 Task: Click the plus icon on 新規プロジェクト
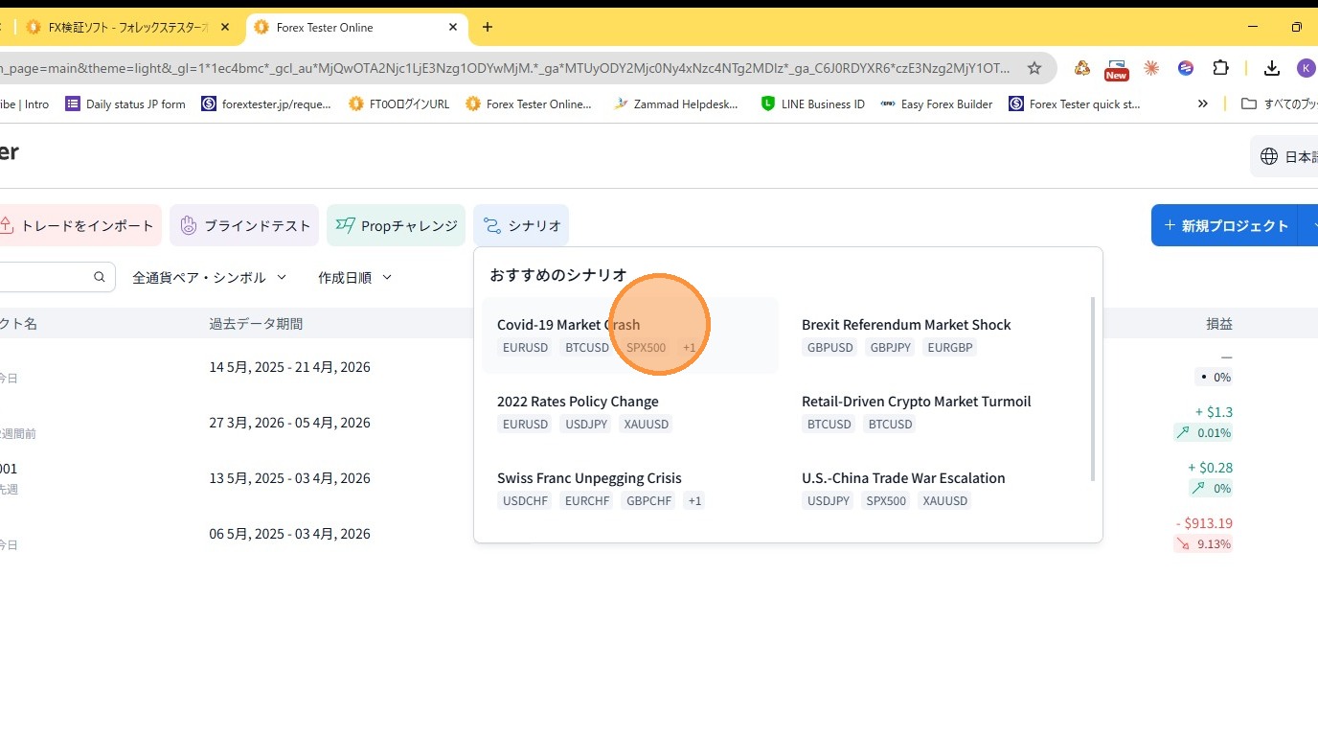1170,225
